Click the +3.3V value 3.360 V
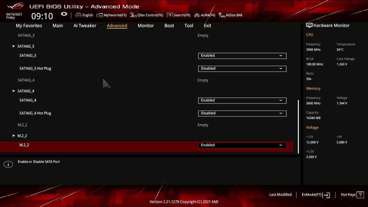This screenshot has width=368, height=207. coord(311,157)
